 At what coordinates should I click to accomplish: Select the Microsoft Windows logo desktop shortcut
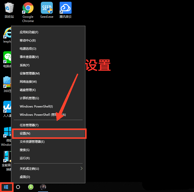coord(7,132)
